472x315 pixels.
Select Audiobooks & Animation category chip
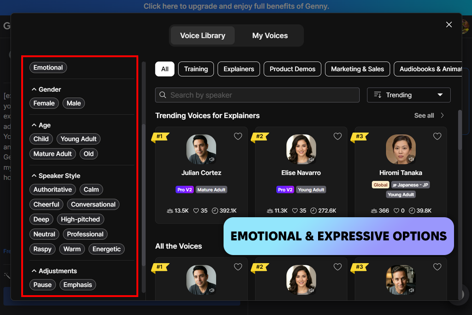[428, 69]
